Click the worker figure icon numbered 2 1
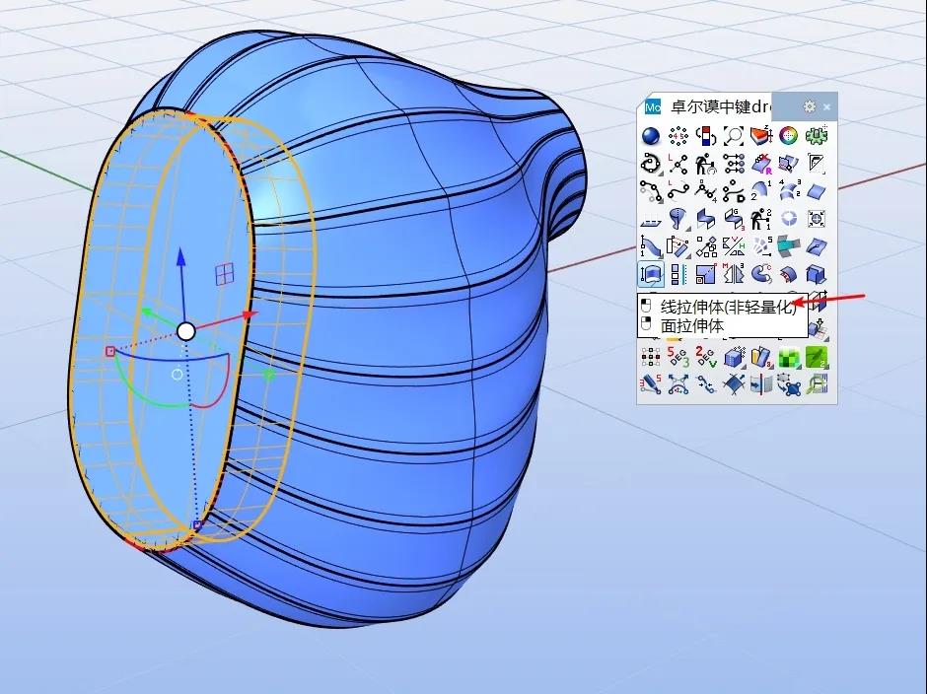Viewport: 927px width, 694px height. point(761,219)
